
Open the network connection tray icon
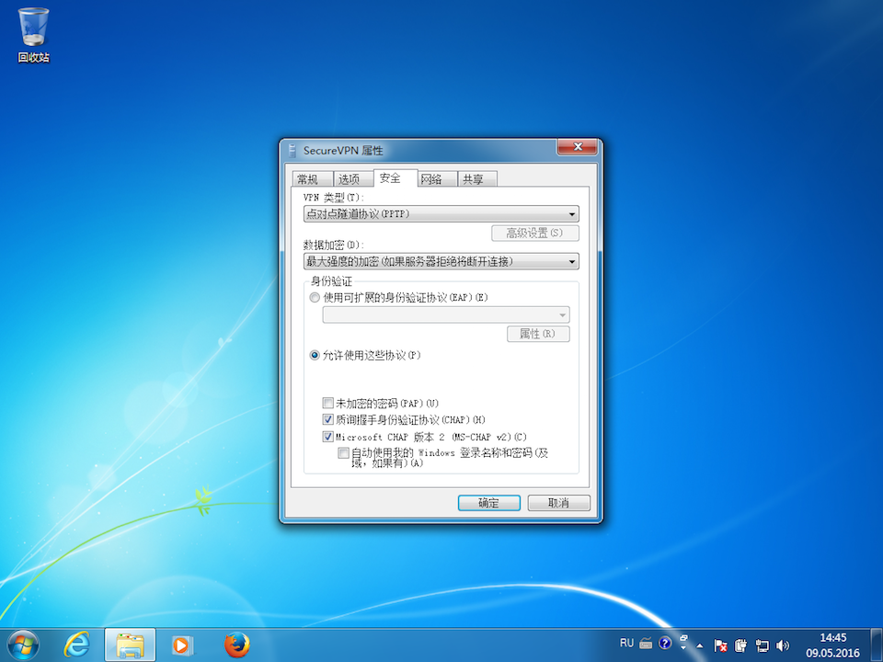pos(762,645)
